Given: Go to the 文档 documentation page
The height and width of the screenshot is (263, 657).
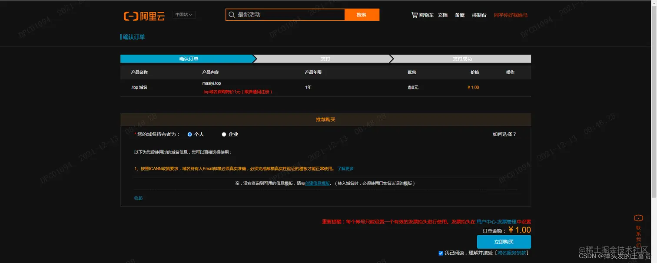Looking at the screenshot, I should tap(442, 15).
